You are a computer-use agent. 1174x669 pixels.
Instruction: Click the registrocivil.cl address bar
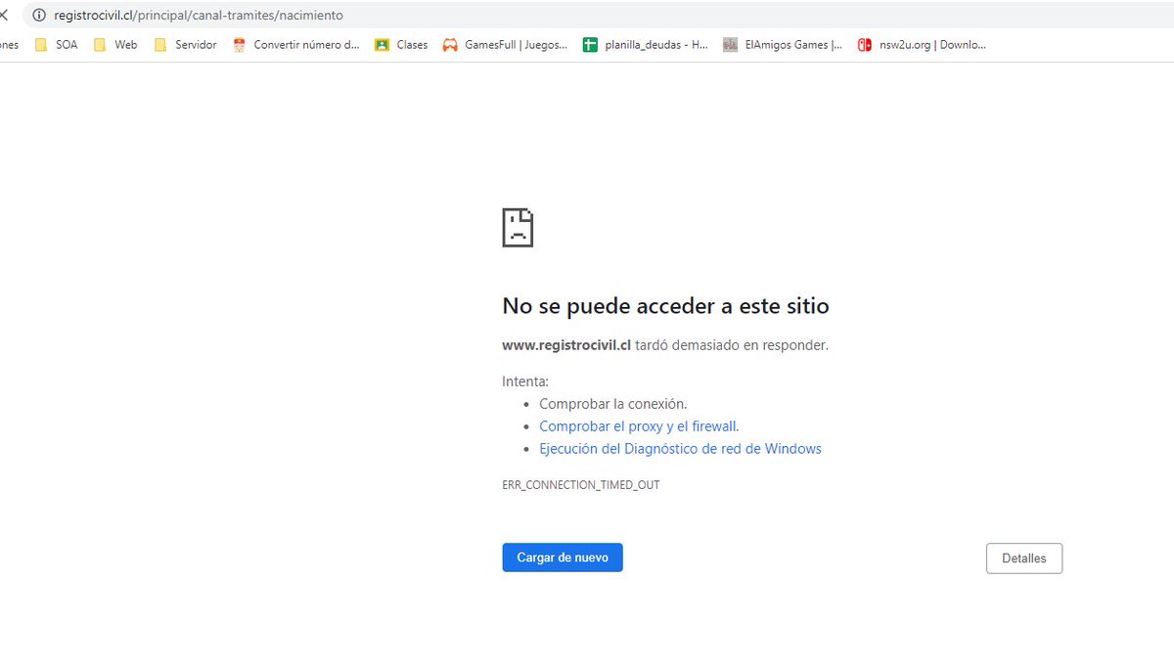click(196, 15)
